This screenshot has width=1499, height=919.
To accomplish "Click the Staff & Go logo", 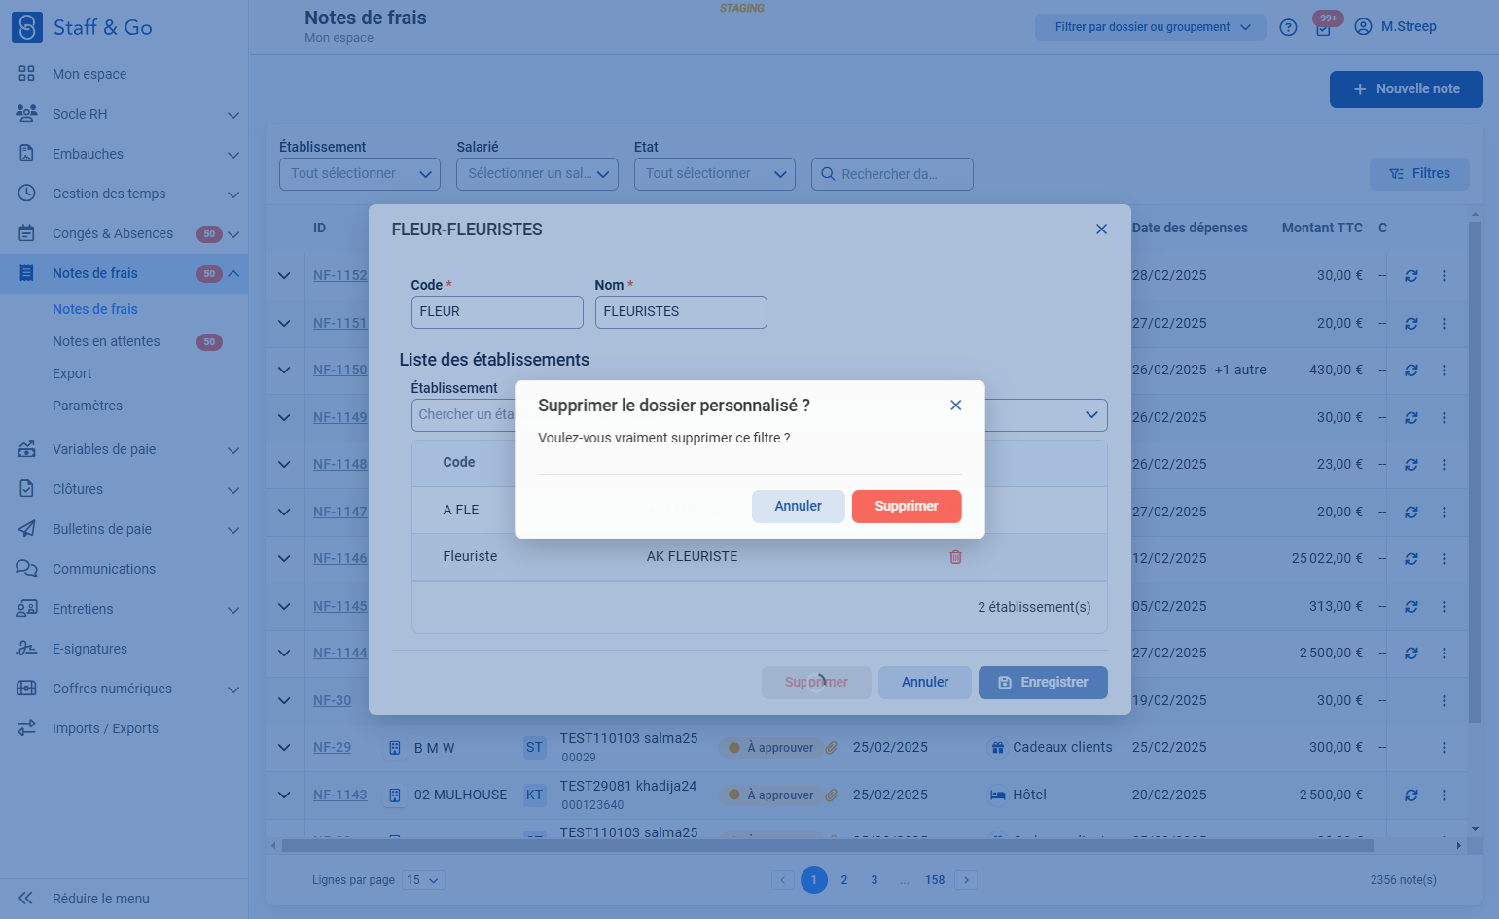I will [x=82, y=27].
